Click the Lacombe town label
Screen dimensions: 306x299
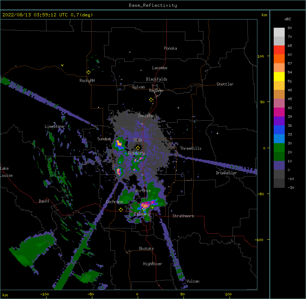click(160, 68)
